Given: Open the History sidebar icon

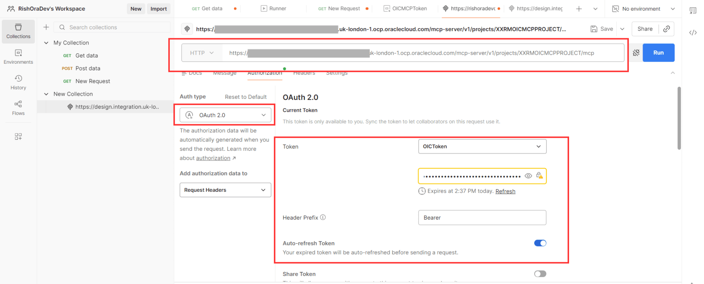Looking at the screenshot, I should click(x=18, y=82).
